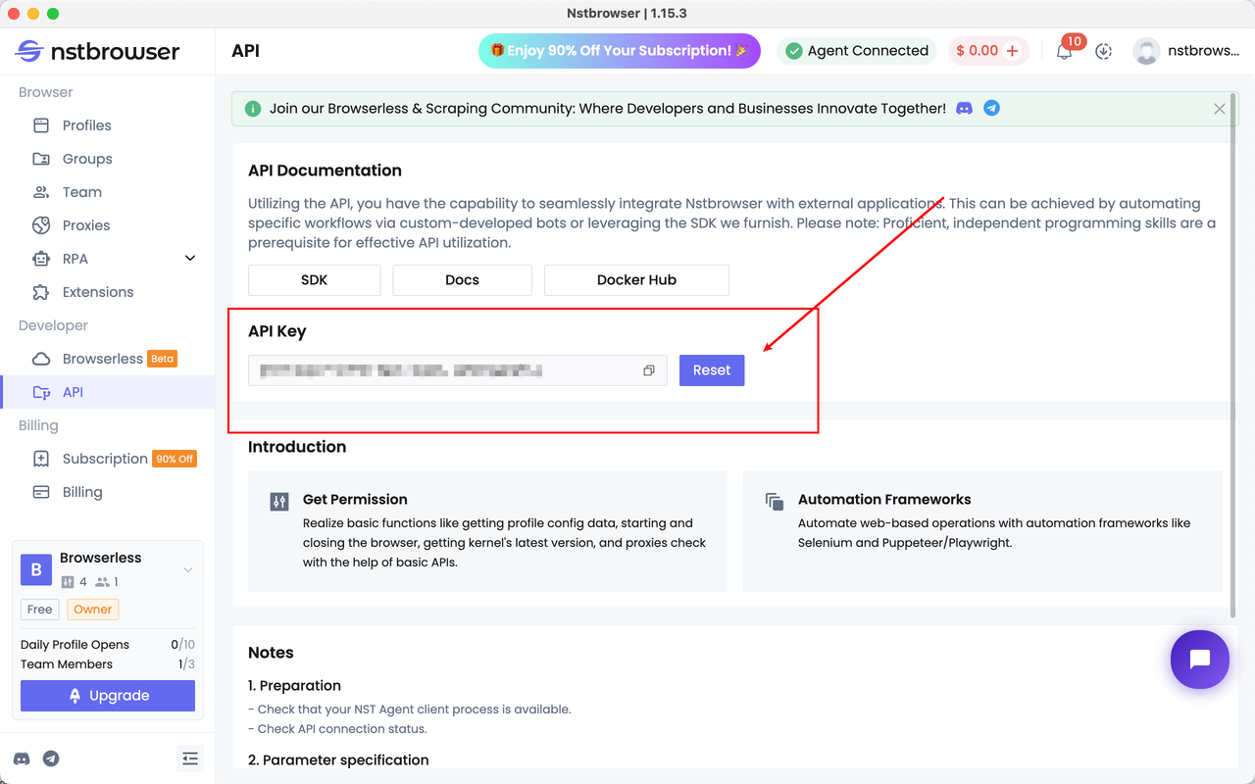
Task: Click the Agent Connected status indicator
Action: pos(857,51)
